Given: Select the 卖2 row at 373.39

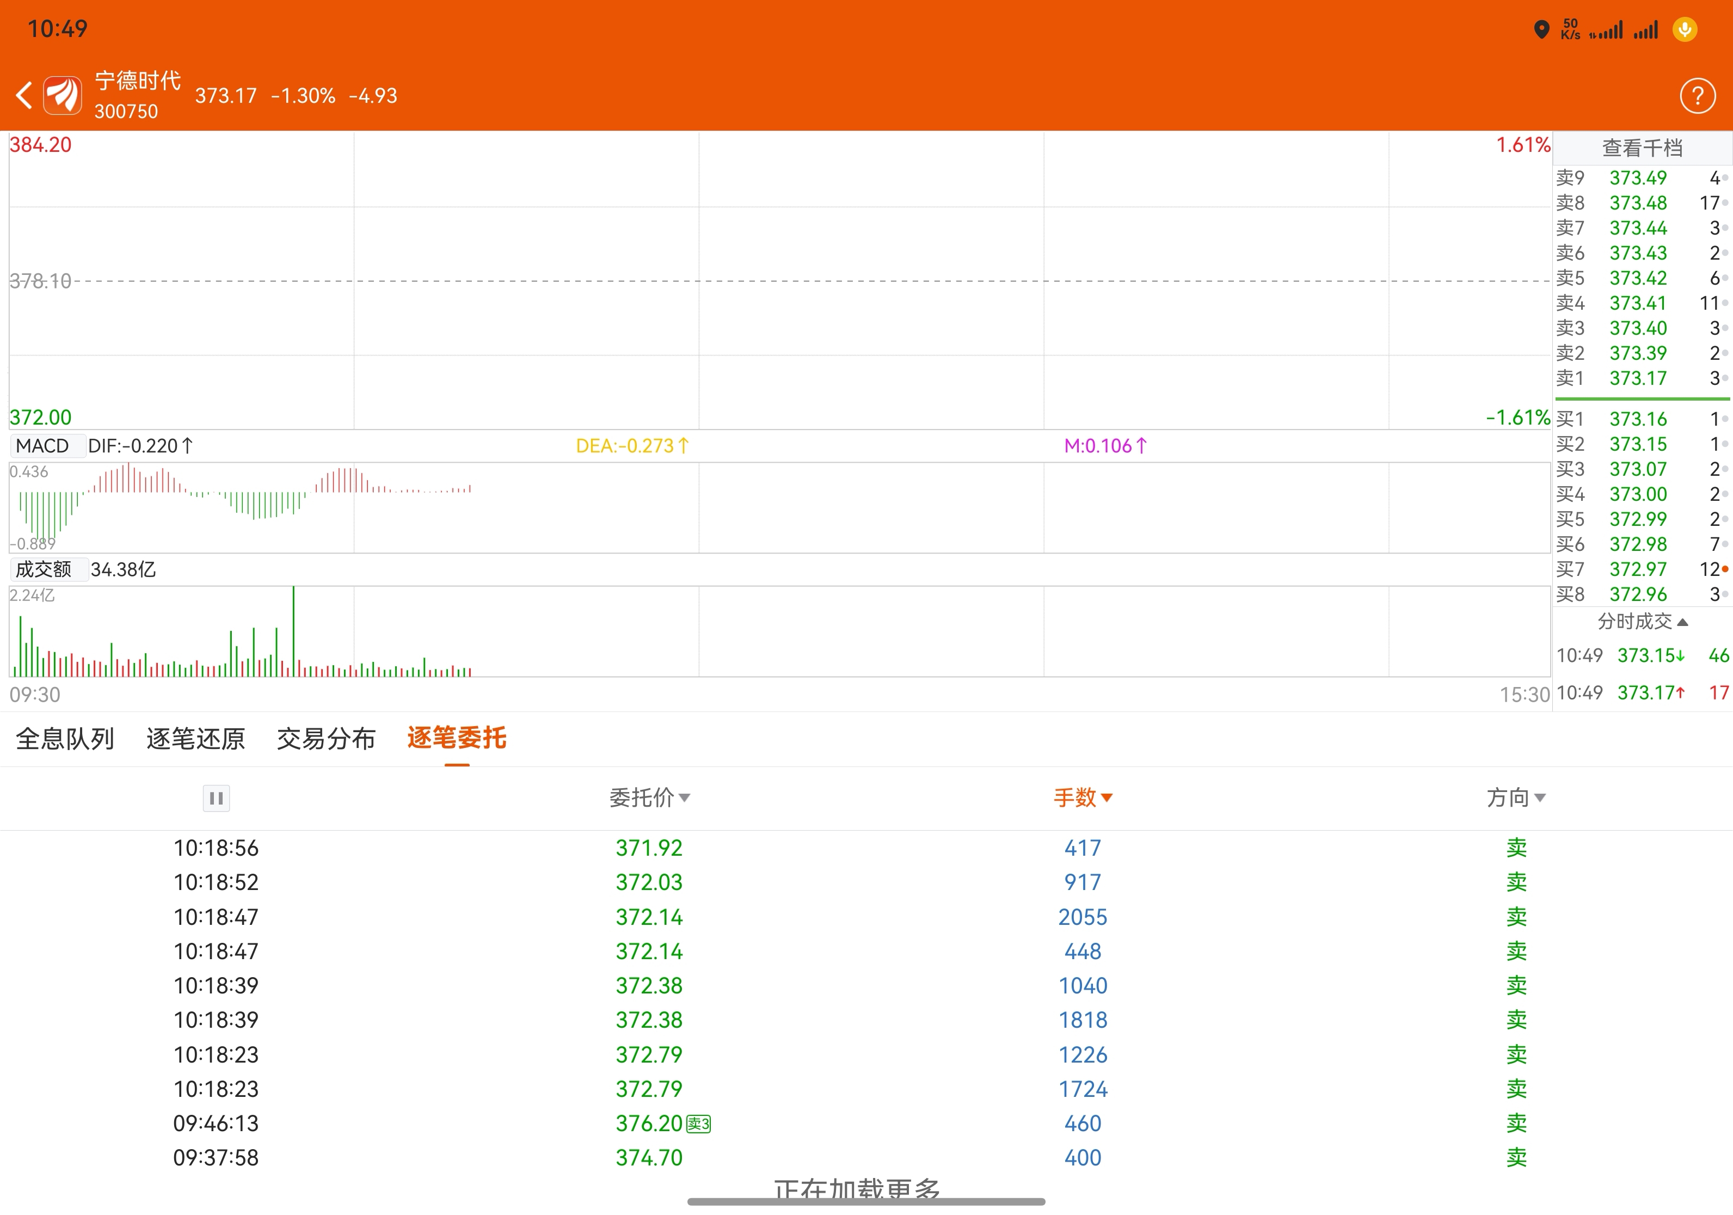Looking at the screenshot, I should click(1643, 353).
